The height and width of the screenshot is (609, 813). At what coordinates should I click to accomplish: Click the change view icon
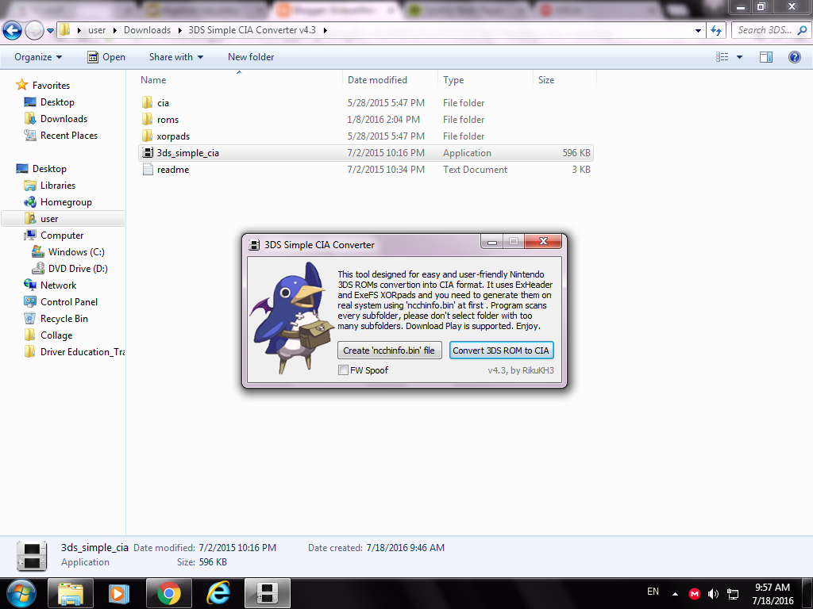pyautogui.click(x=722, y=57)
